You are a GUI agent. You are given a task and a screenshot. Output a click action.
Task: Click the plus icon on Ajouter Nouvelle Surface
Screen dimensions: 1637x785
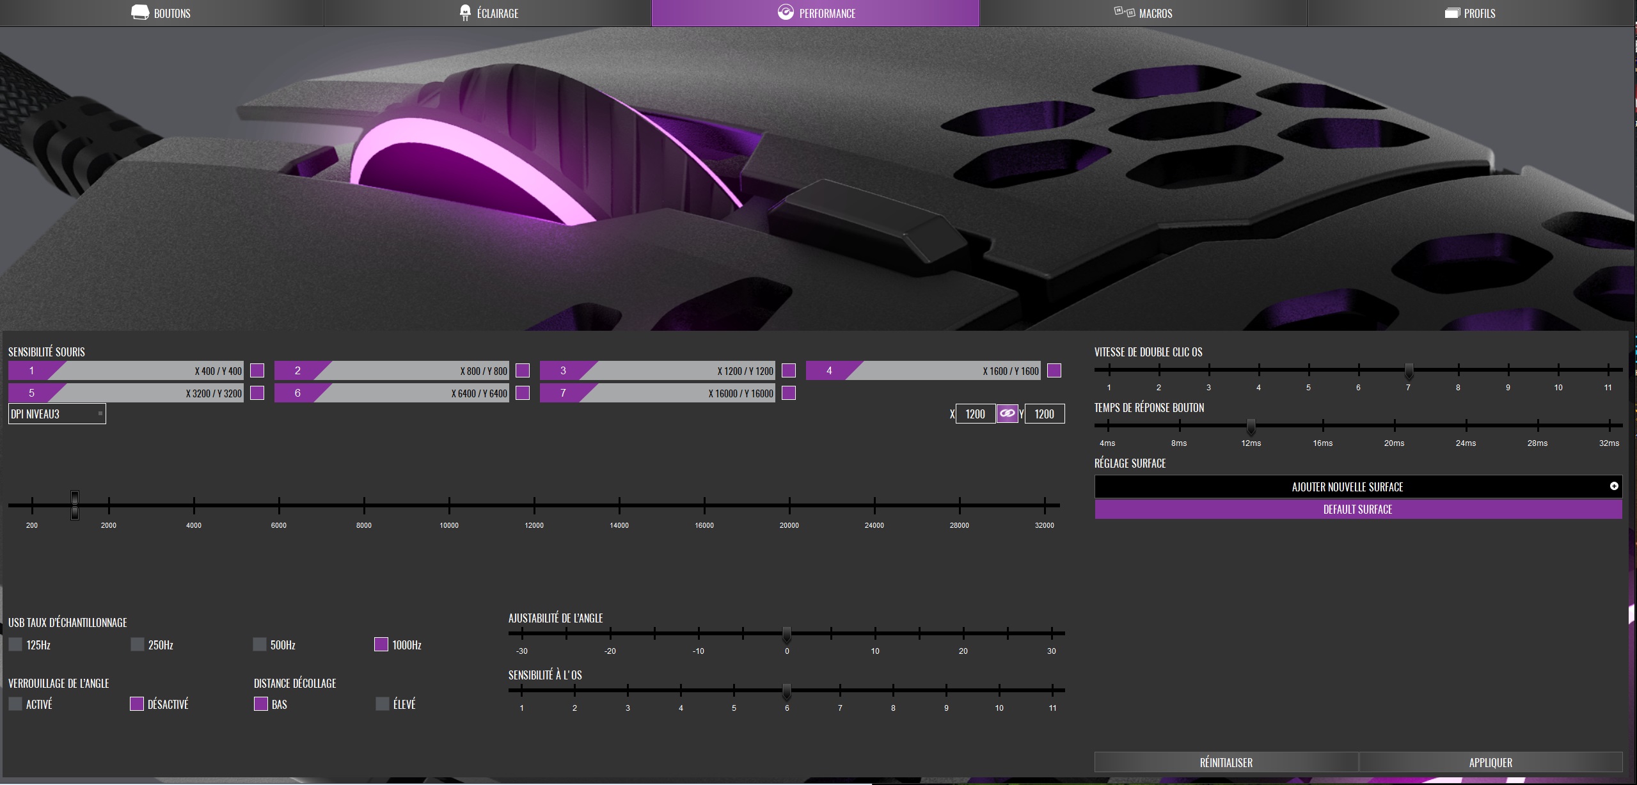pos(1614,486)
